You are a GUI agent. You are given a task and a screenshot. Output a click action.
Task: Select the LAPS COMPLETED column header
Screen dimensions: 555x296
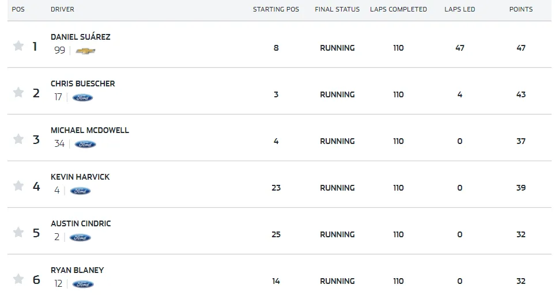pyautogui.click(x=399, y=9)
